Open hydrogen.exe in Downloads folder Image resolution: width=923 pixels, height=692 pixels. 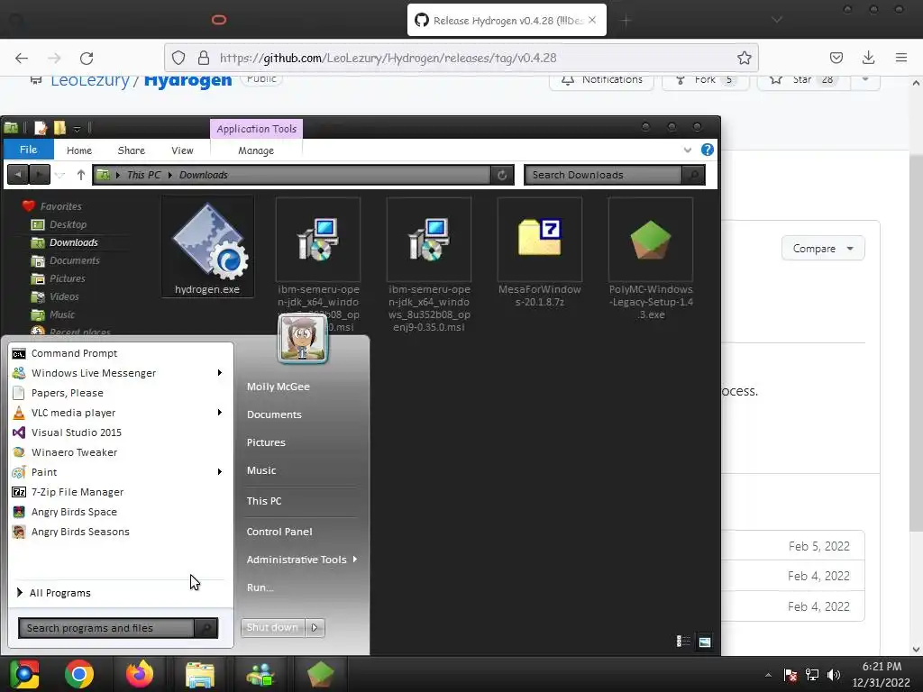(207, 247)
